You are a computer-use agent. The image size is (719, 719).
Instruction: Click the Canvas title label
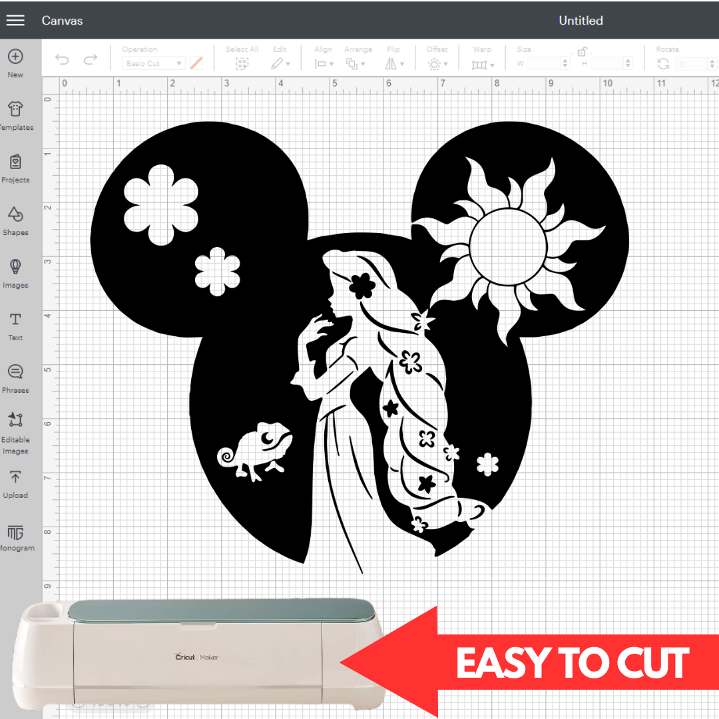tap(62, 20)
